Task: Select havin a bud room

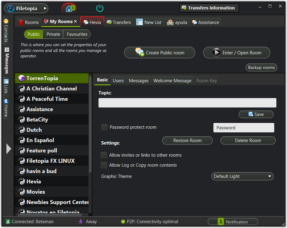Action: click(x=52, y=171)
